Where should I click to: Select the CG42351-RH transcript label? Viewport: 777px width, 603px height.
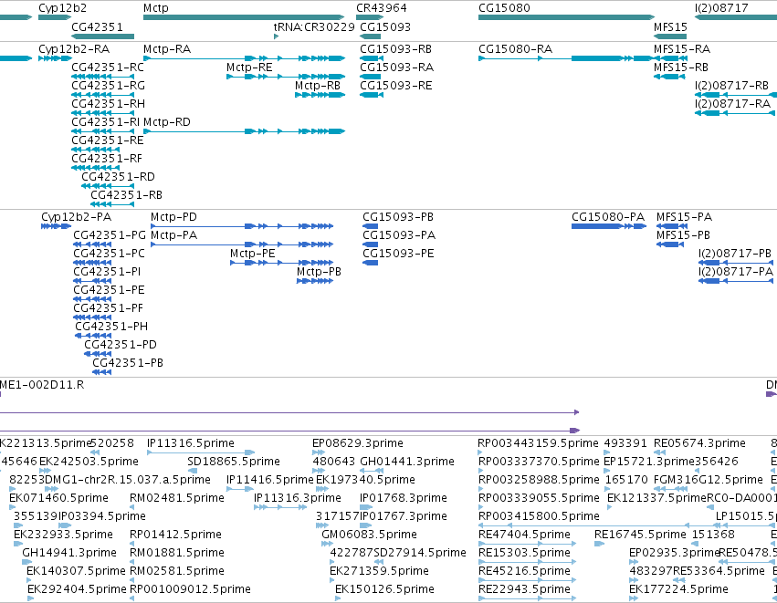pyautogui.click(x=108, y=104)
